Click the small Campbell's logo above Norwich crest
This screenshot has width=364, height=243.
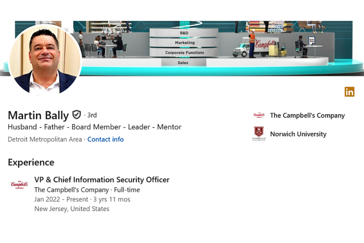point(259,115)
